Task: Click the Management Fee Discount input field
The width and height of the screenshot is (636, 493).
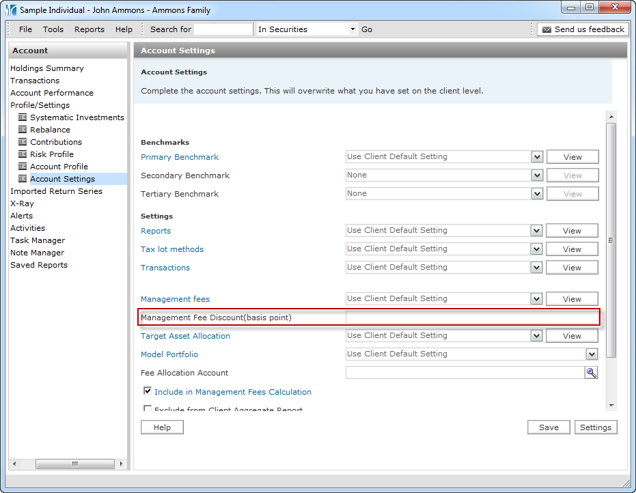Action: (x=471, y=318)
